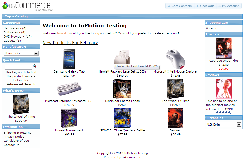Open New Products For February heading link

[70, 43]
